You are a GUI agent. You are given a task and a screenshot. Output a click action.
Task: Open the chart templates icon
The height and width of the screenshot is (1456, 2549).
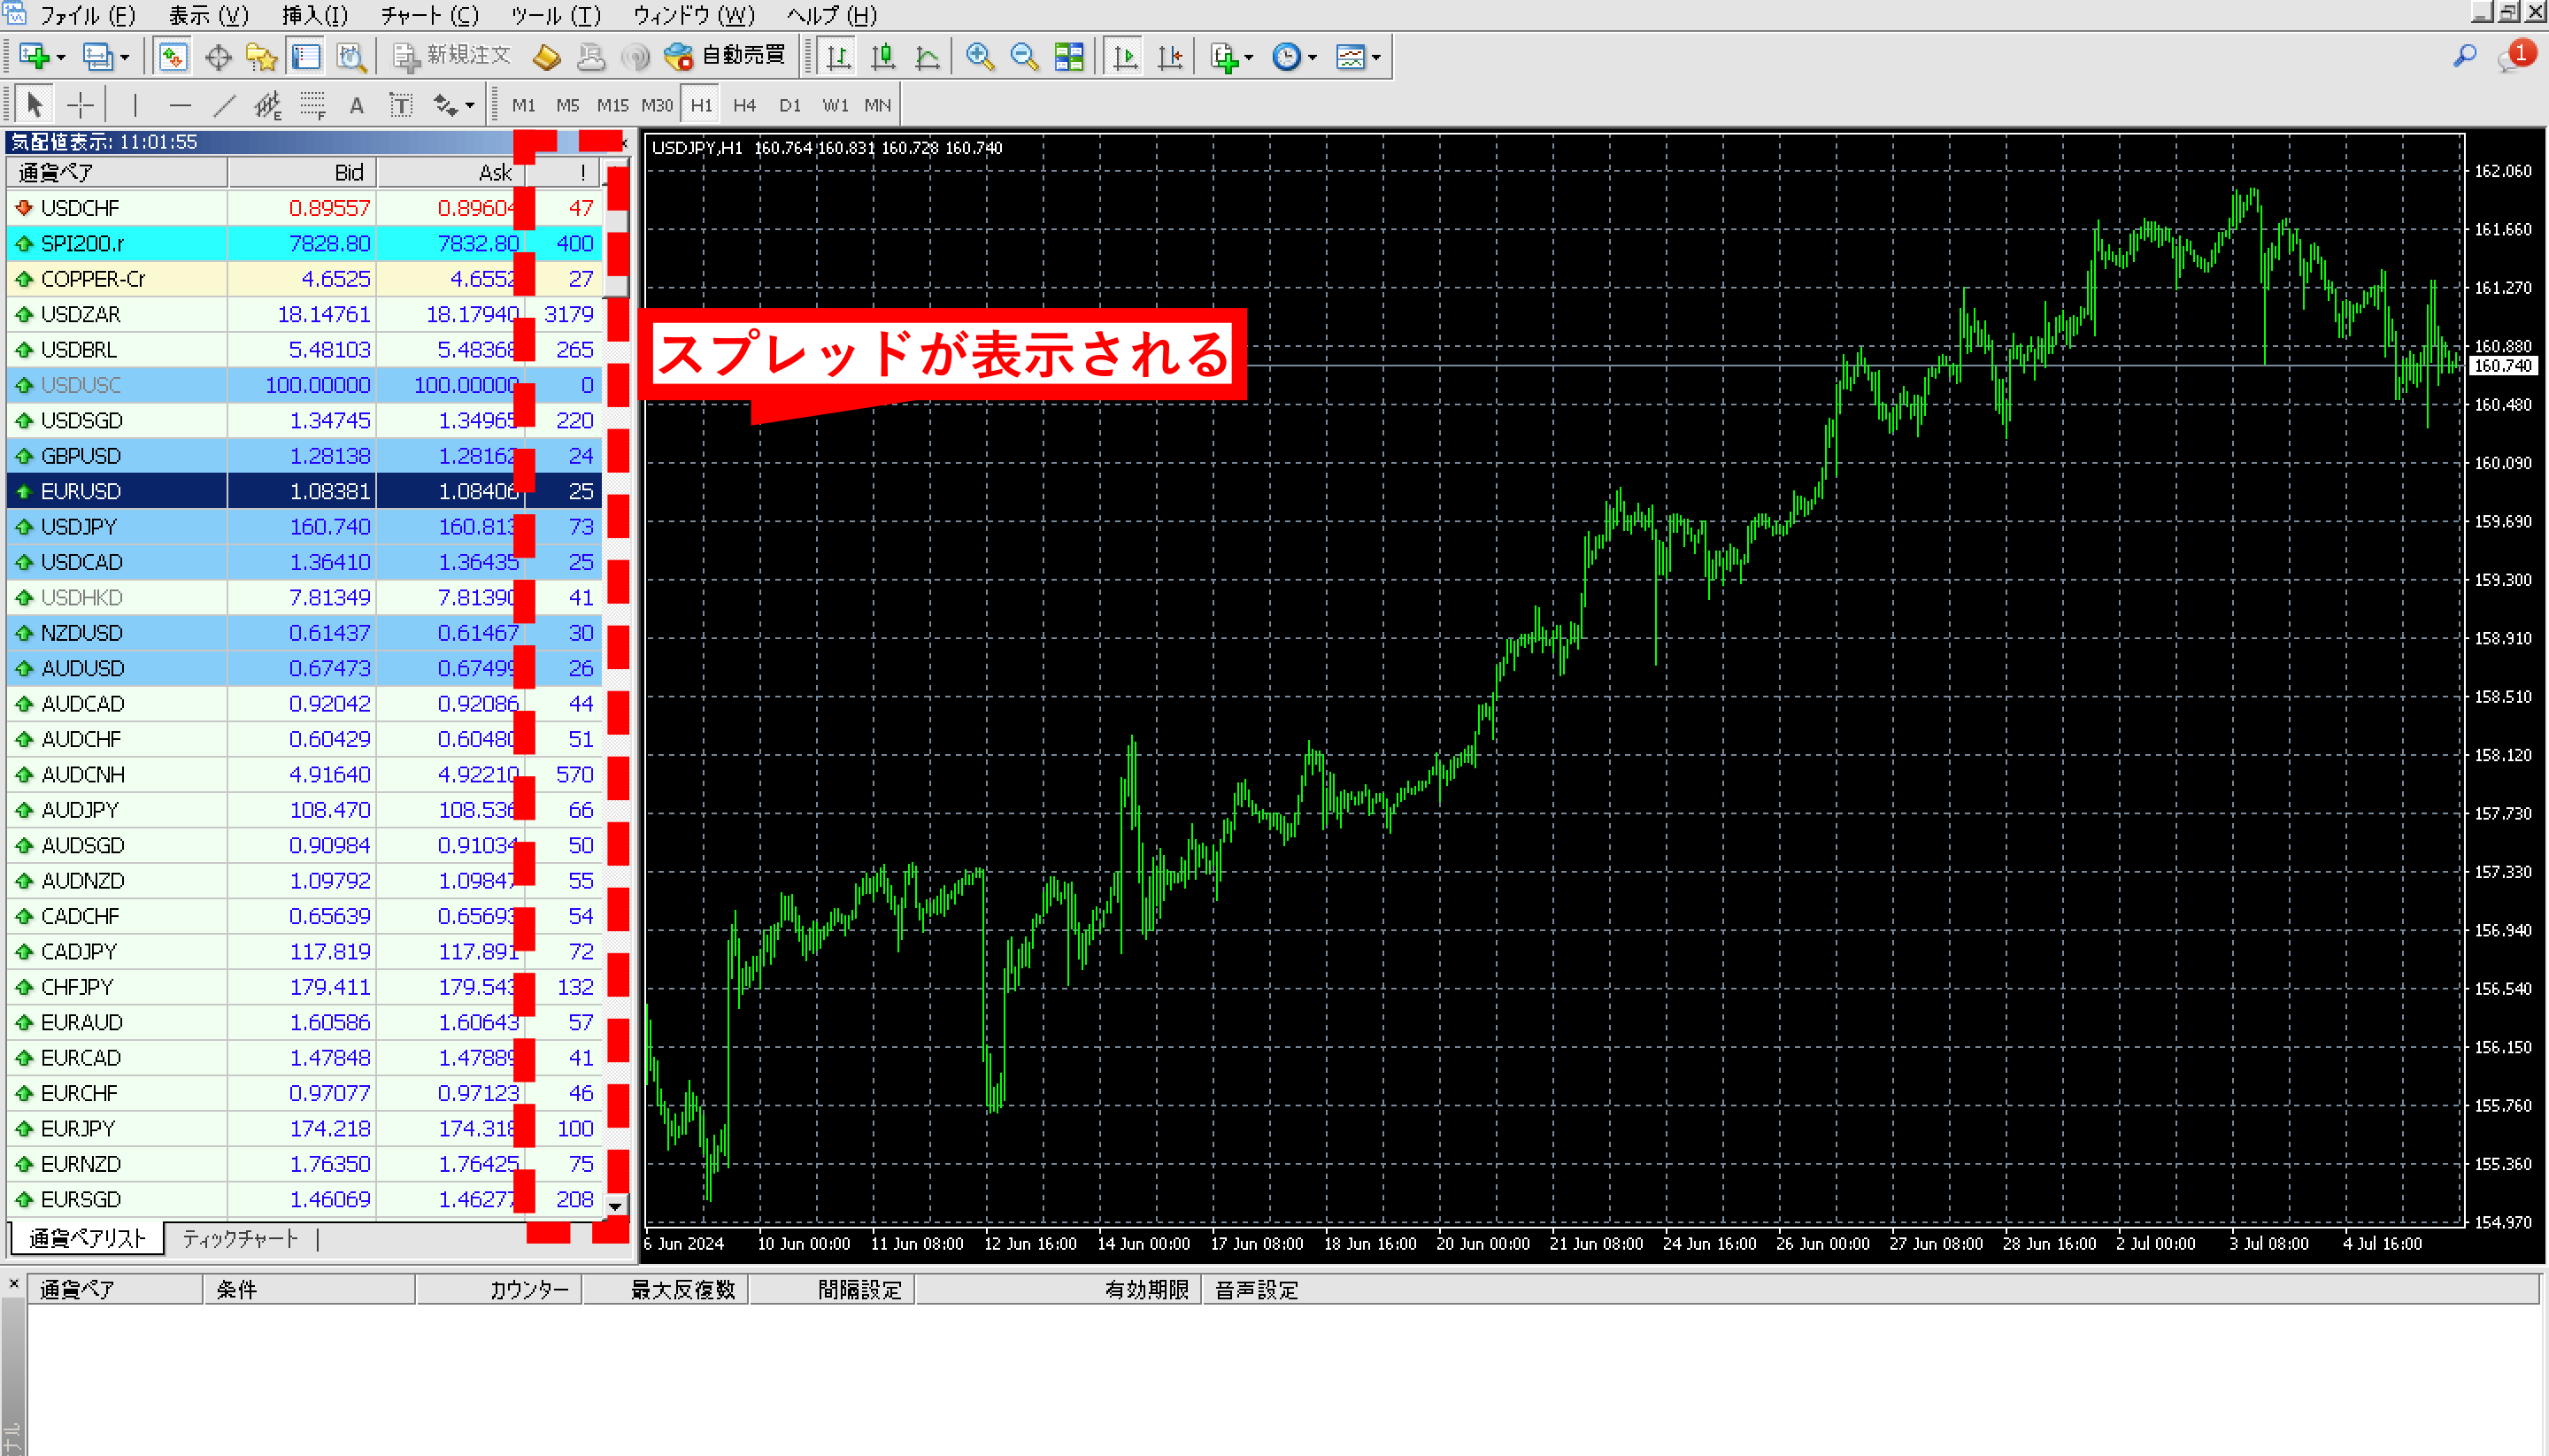pos(1350,57)
